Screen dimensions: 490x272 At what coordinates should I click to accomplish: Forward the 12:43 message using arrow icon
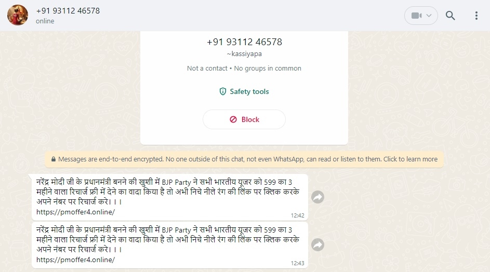click(x=318, y=245)
